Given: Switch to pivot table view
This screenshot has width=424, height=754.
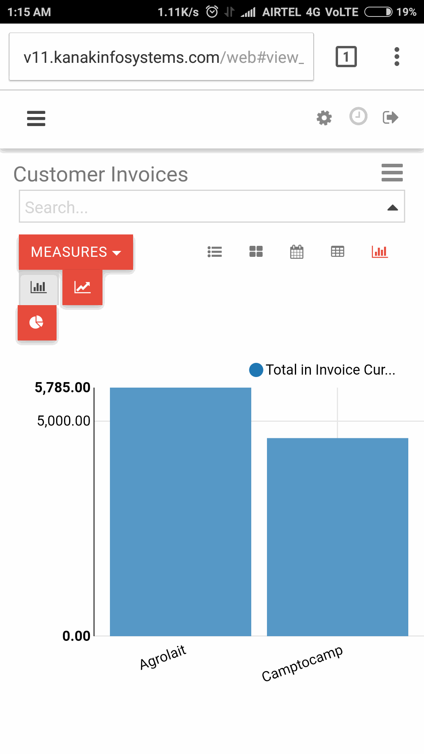Looking at the screenshot, I should click(x=338, y=251).
